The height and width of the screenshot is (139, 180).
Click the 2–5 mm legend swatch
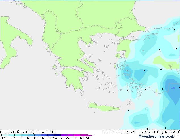coord(24,135)
